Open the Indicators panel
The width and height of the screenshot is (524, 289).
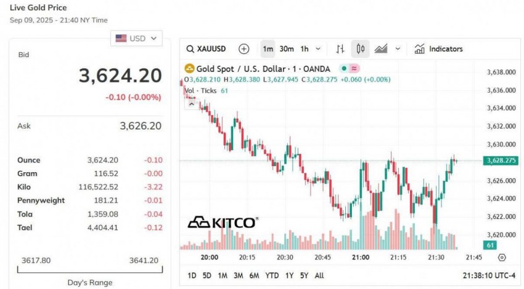[x=438, y=49]
